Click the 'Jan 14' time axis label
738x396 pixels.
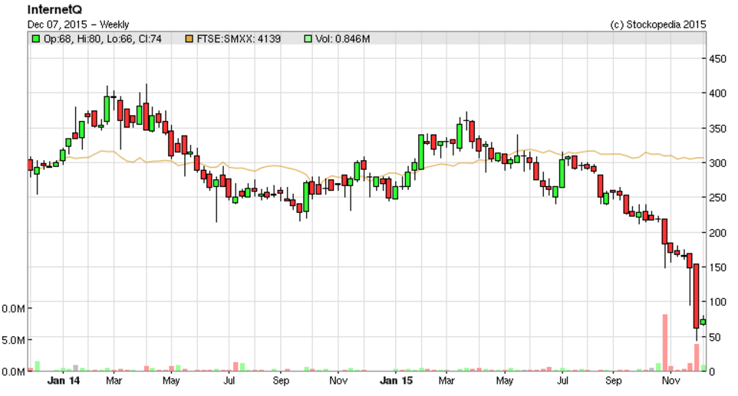[x=64, y=381]
